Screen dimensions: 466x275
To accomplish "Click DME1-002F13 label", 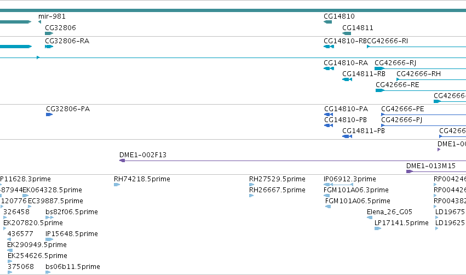I will tap(143, 155).
